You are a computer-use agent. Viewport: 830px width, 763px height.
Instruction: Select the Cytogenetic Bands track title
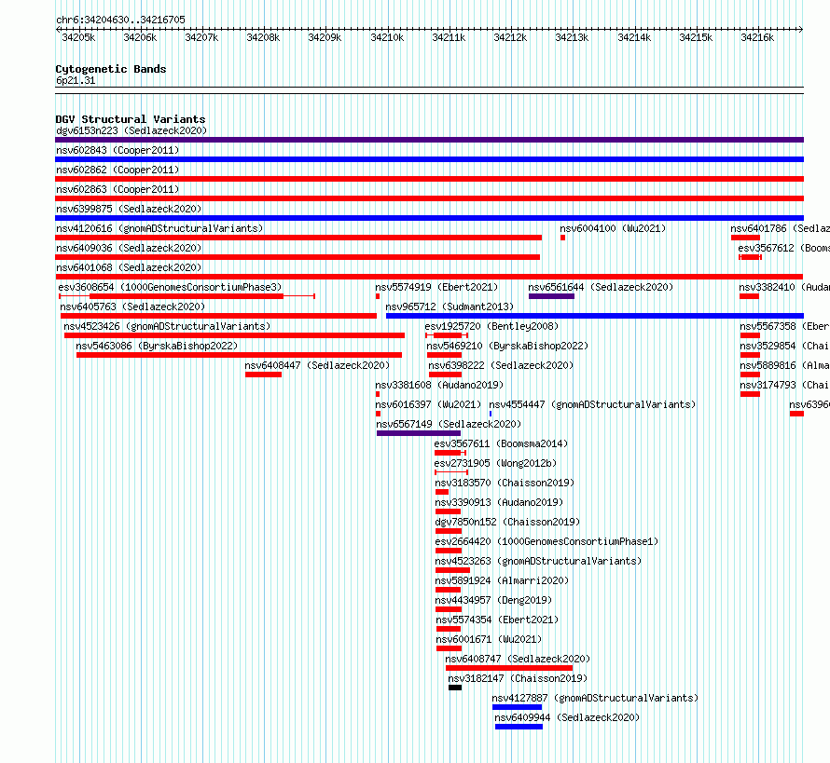point(111,69)
